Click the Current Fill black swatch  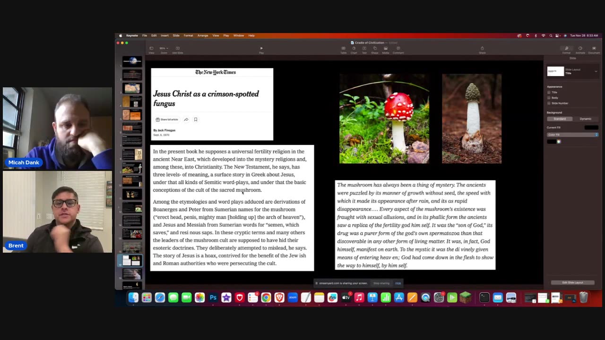[591, 127]
